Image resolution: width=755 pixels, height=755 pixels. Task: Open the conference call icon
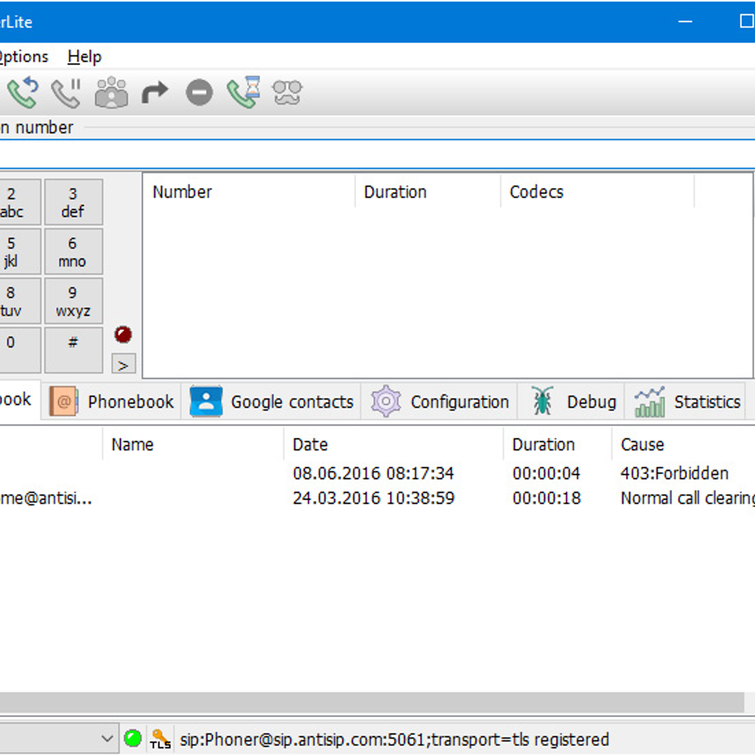click(x=110, y=92)
